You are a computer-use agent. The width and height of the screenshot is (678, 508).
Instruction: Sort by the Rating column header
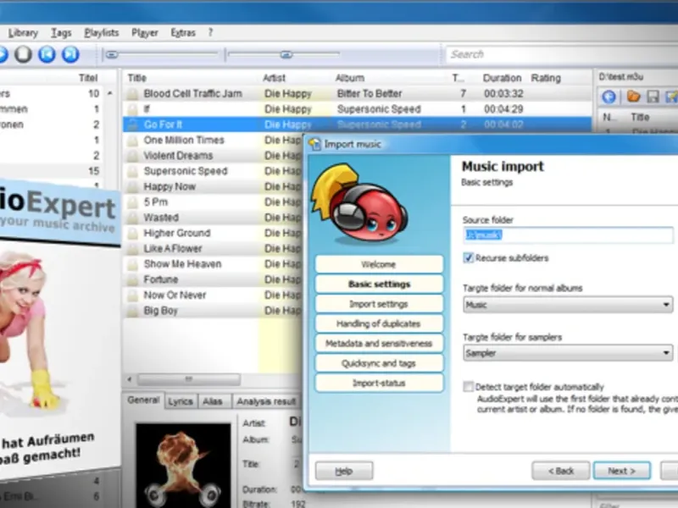click(546, 78)
